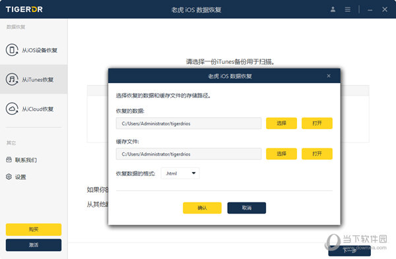Minimize the TigerDR main window
The height and width of the screenshot is (259, 396).
point(370,10)
